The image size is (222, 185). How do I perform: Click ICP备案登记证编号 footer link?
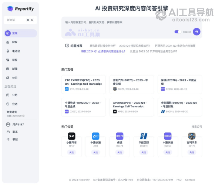[113, 180]
